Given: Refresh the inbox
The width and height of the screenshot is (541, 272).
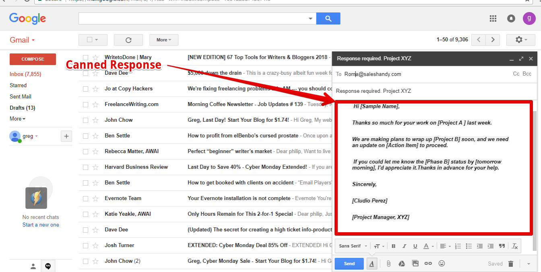Looking at the screenshot, I should [128, 40].
